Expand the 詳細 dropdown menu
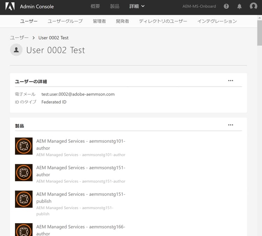The image size is (262, 236). tap(137, 6)
